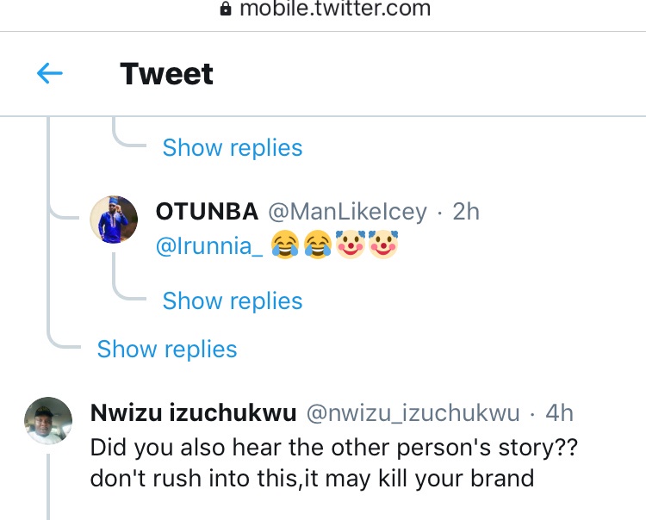Open the OTUNBA display name link
The height and width of the screenshot is (520, 646).
click(x=208, y=211)
